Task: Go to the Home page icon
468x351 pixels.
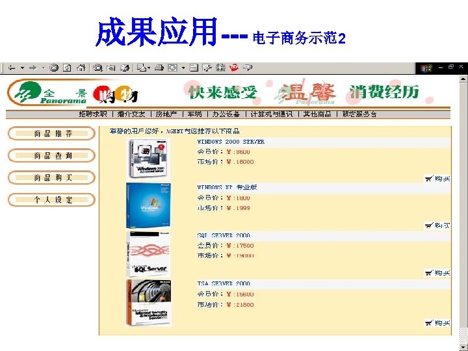Action: (x=81, y=68)
